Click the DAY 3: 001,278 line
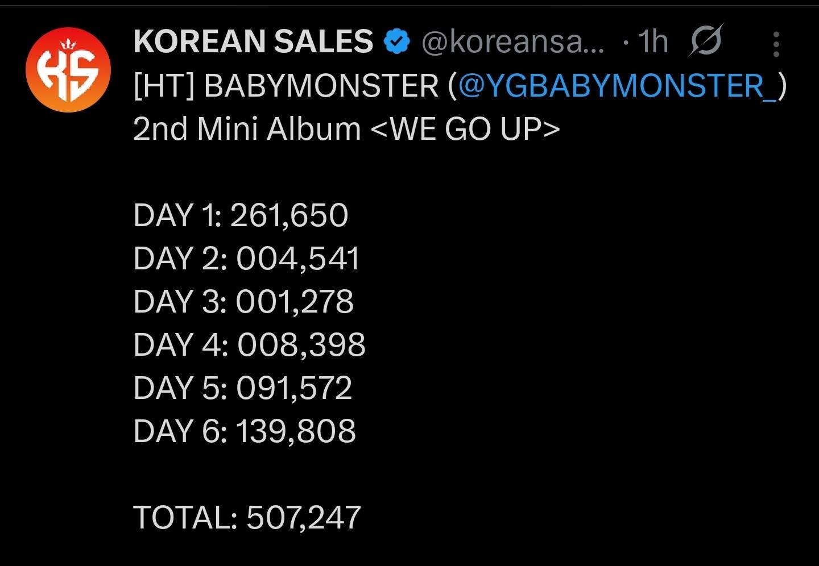 tap(243, 302)
